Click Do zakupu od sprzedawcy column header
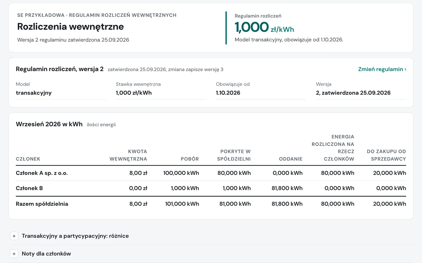This screenshot has width=422, height=263. 386,155
